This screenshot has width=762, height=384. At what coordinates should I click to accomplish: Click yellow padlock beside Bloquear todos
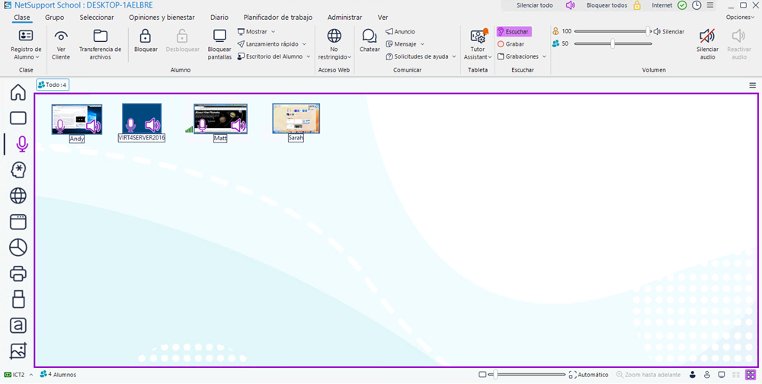click(637, 5)
